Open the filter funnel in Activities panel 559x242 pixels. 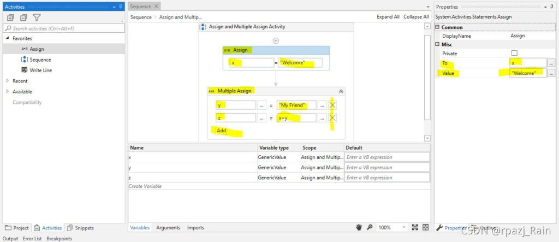[37, 17]
